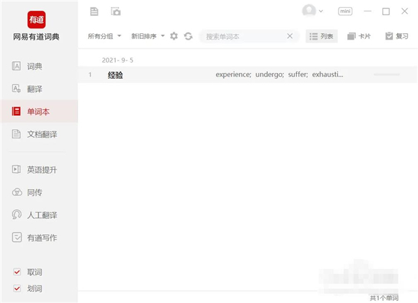Click the 共1个单词 word count
The height and width of the screenshot is (303, 418).
coord(384,298)
